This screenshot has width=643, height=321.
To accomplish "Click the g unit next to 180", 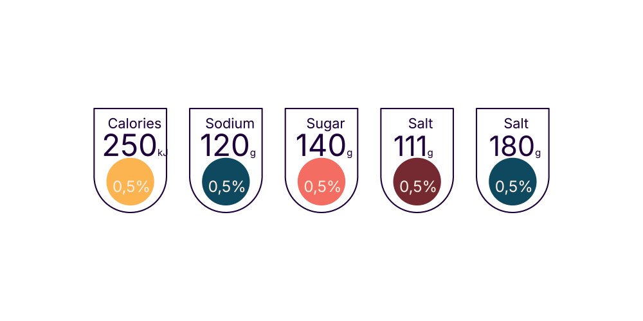I will pos(538,153).
